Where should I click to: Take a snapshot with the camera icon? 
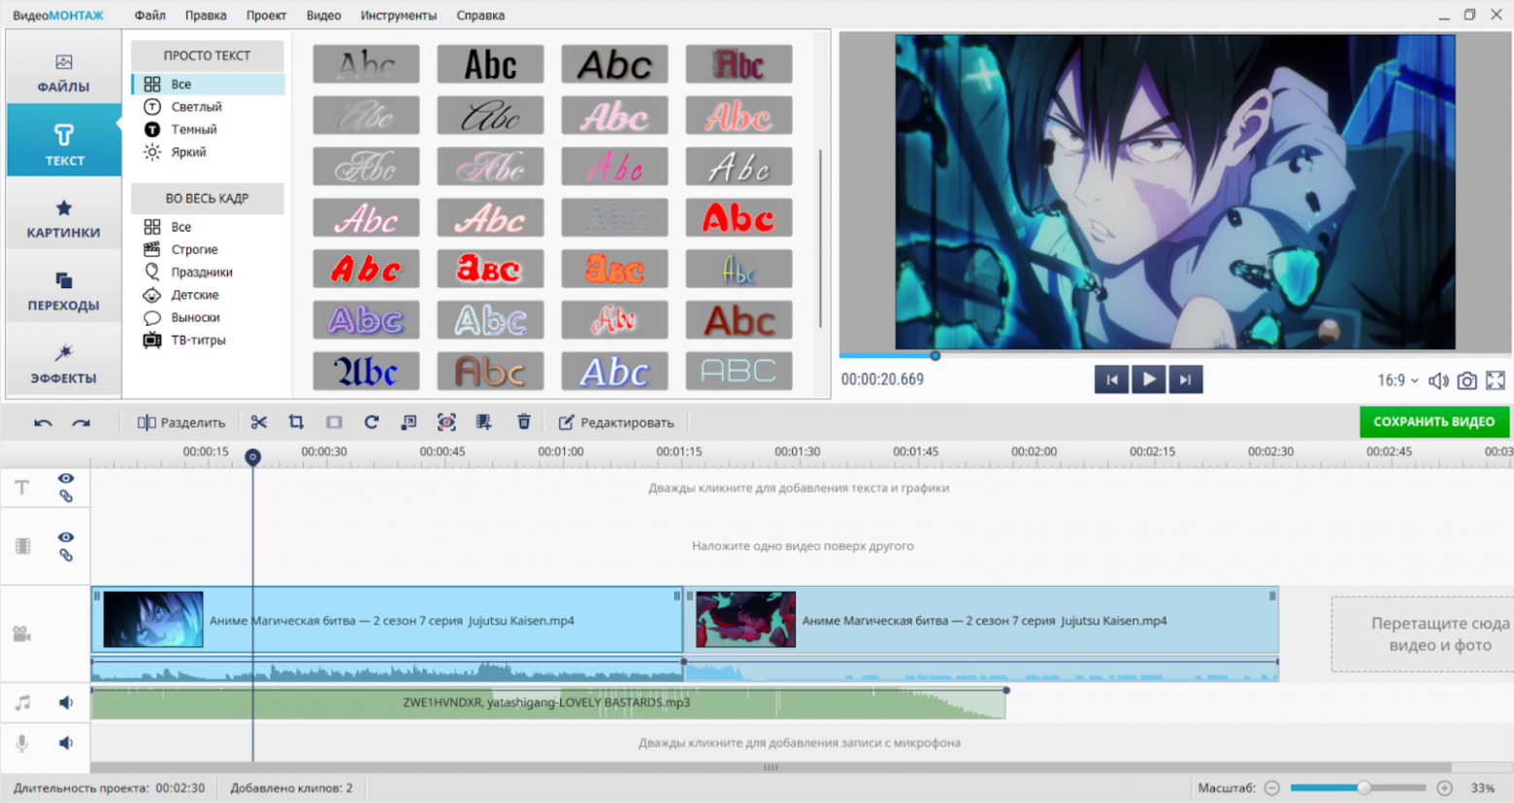point(1467,380)
